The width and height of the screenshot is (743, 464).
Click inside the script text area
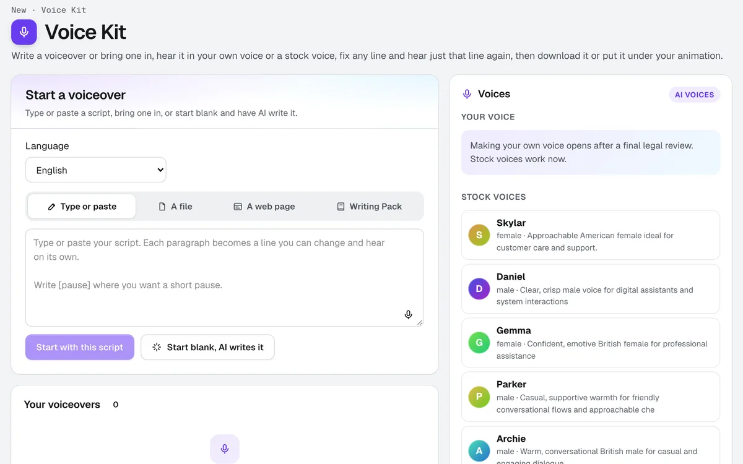click(225, 278)
